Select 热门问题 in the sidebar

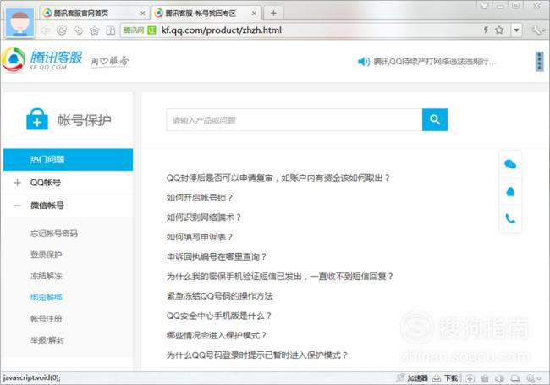point(68,160)
